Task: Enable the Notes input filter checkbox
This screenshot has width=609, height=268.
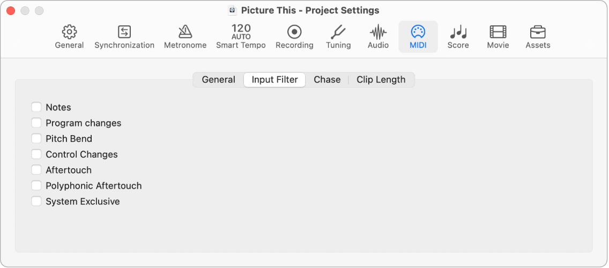Action: click(x=36, y=107)
